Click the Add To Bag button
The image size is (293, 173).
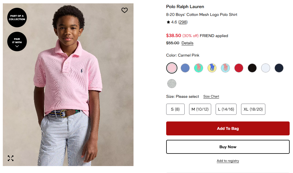pos(228,128)
